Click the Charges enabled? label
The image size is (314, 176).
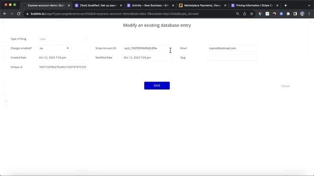21,48
